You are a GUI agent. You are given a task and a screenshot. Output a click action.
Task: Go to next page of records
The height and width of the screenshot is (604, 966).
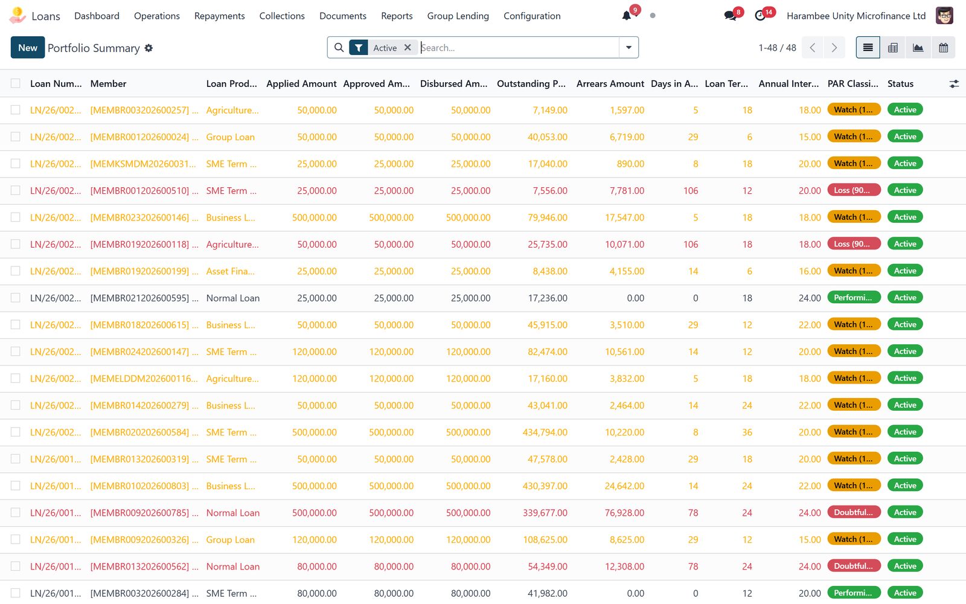tap(834, 48)
